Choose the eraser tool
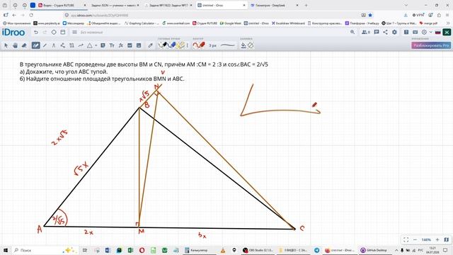The image size is (453, 255). tap(24, 45)
